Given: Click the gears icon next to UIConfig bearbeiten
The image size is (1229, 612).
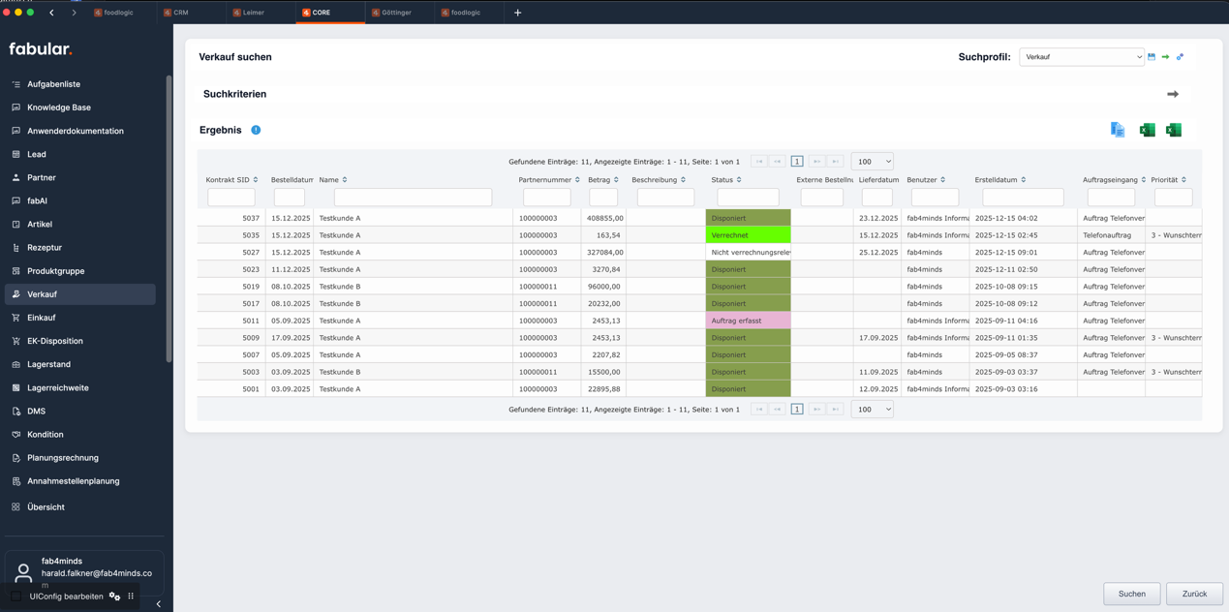Looking at the screenshot, I should point(114,597).
